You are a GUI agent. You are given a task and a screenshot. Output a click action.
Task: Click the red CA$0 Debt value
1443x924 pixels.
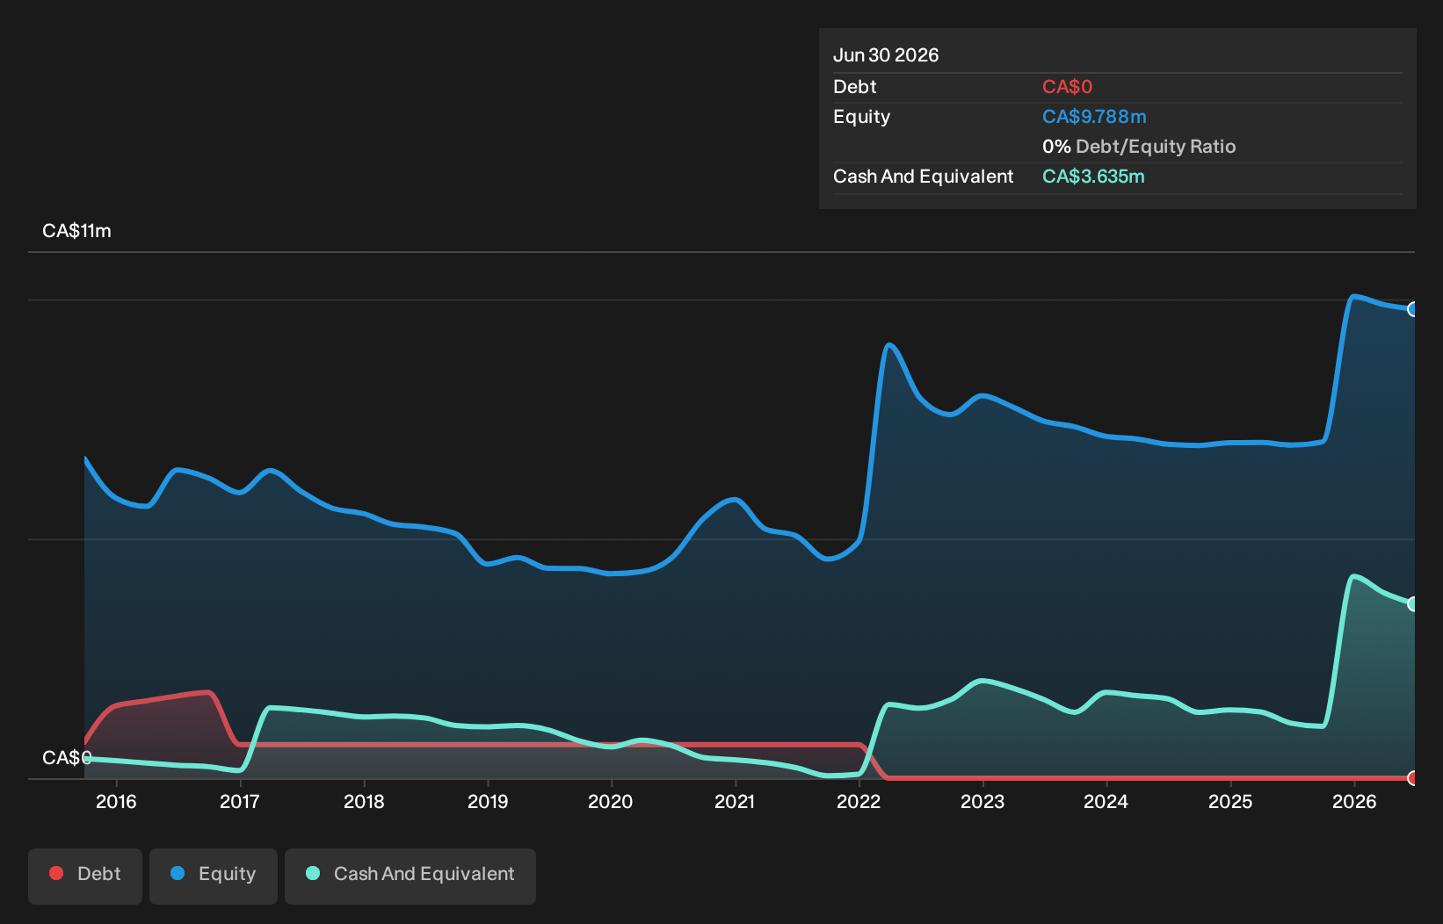pos(1067,87)
